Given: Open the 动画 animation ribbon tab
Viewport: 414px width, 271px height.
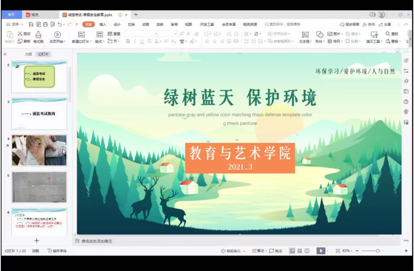Looking at the screenshot, I should coord(145,24).
